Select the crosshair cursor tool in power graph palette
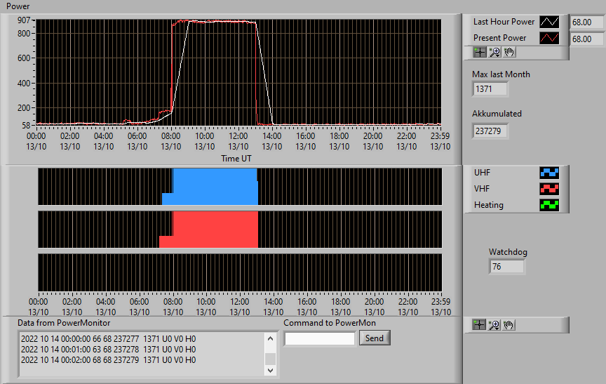This screenshot has width=606, height=384. (480, 52)
